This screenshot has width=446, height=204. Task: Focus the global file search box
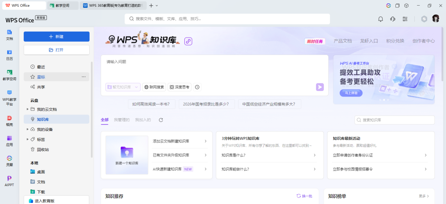tap(227, 19)
